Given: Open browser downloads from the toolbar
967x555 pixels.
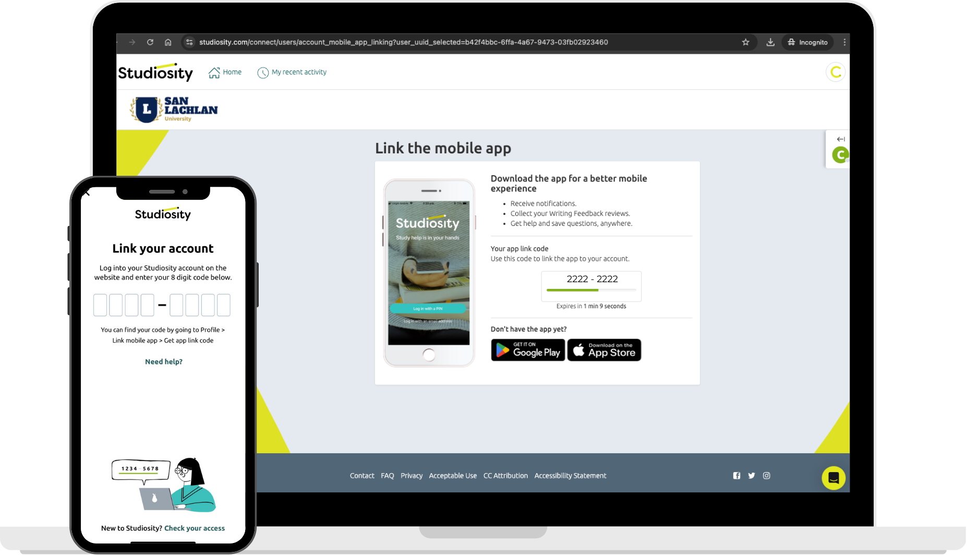Looking at the screenshot, I should (x=770, y=42).
